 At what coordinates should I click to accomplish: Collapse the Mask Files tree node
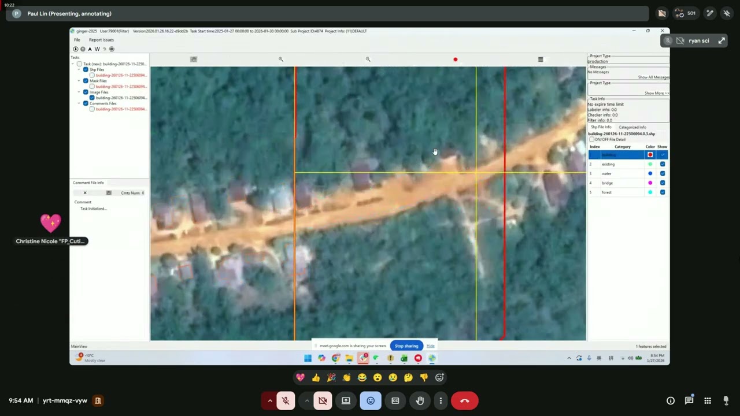point(80,81)
